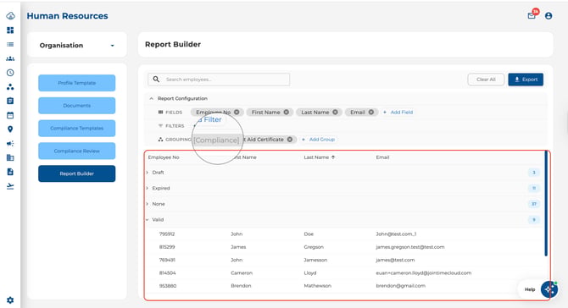The height and width of the screenshot is (308, 568).
Task: Open Compliance Templates section
Action: tap(77, 128)
